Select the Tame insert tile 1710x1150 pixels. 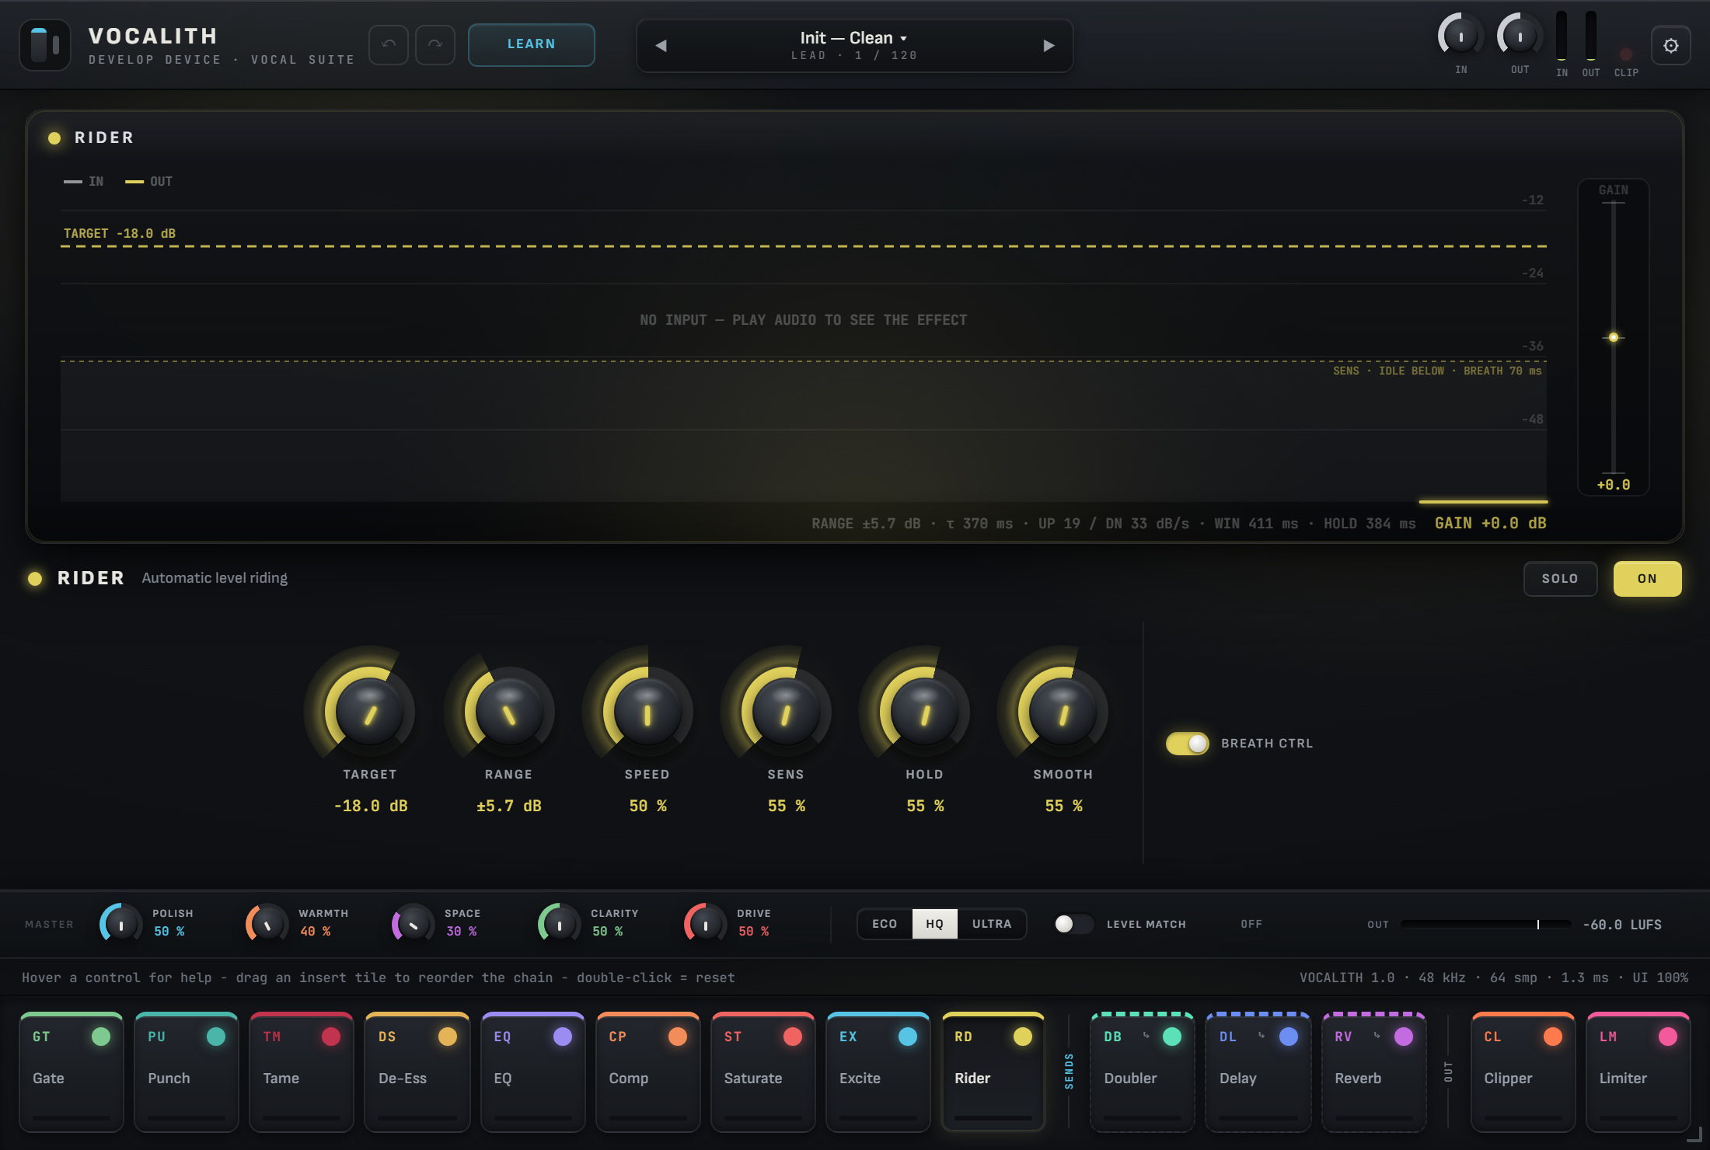click(302, 1072)
